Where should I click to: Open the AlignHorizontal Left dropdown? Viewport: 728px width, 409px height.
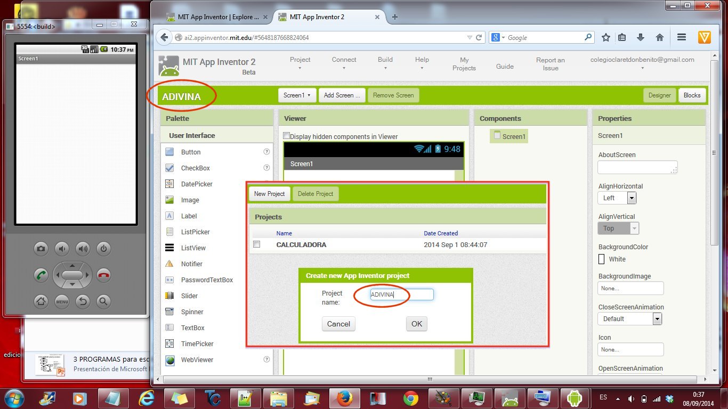click(617, 198)
